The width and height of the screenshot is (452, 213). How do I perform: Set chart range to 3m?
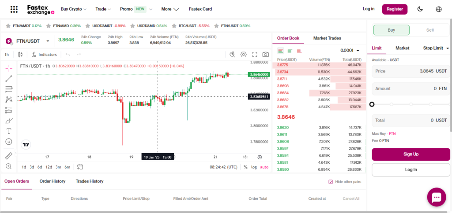click(58, 167)
